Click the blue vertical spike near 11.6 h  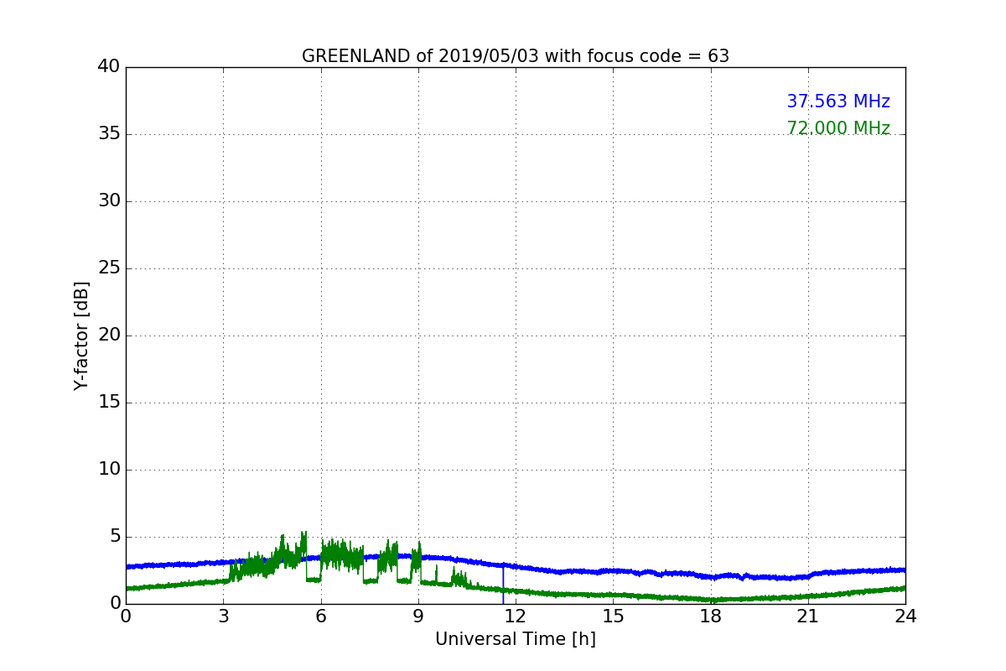click(x=503, y=585)
